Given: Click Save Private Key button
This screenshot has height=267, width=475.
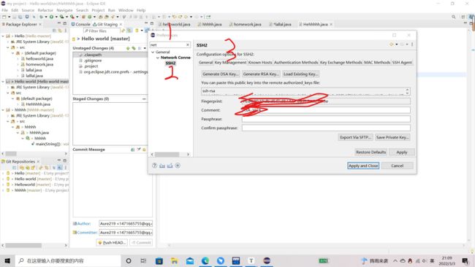Looking at the screenshot, I should [392, 137].
